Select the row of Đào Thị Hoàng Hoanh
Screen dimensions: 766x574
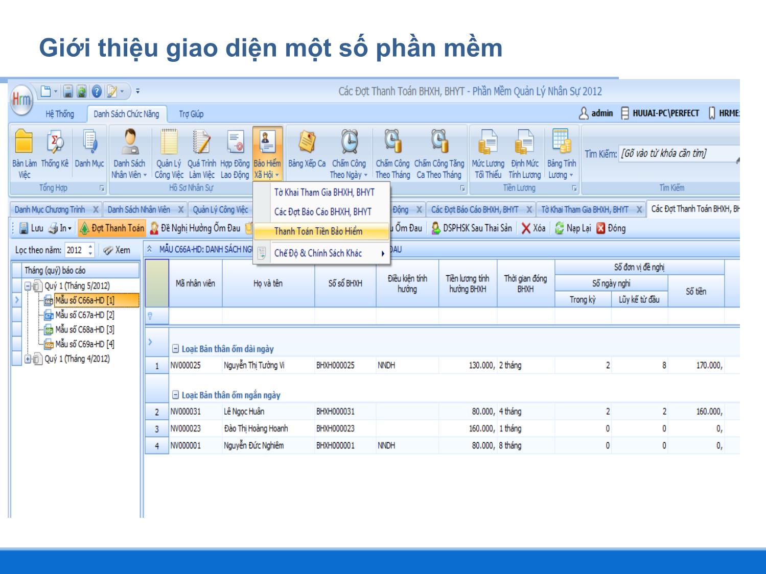click(x=443, y=428)
